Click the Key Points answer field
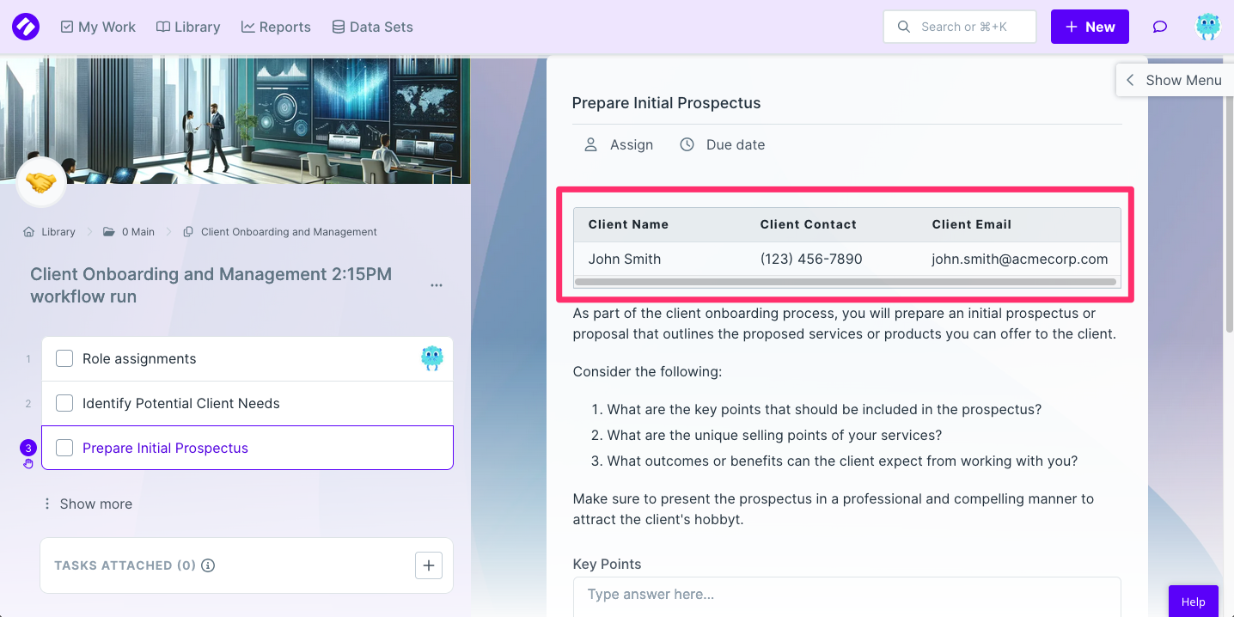 (846, 595)
